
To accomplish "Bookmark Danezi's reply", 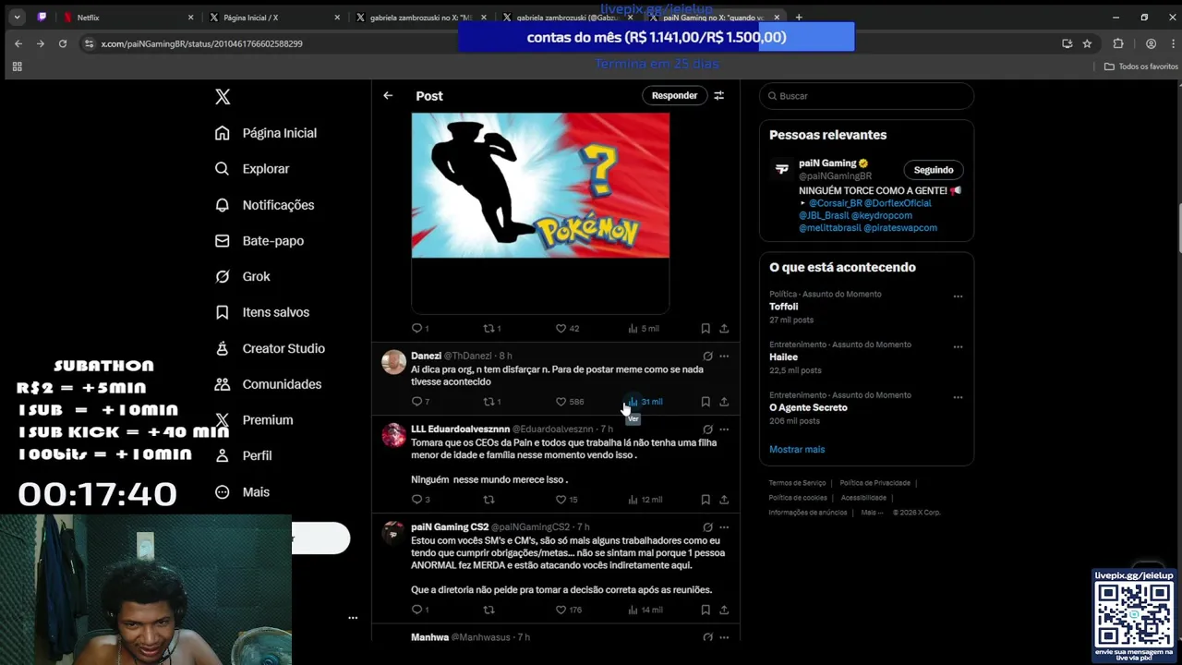I will point(706,402).
